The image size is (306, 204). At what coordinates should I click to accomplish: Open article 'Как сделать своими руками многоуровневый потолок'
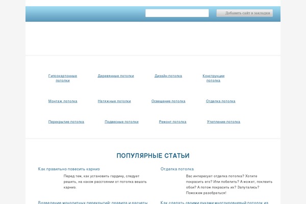pyautogui.click(x=214, y=202)
